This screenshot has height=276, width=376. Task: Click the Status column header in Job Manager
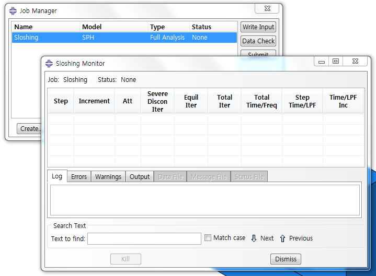point(213,27)
